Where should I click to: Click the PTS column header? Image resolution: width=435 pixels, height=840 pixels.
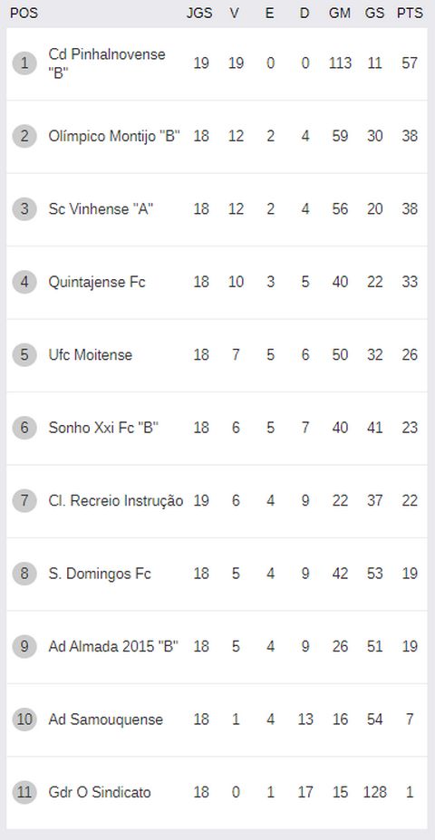click(410, 14)
